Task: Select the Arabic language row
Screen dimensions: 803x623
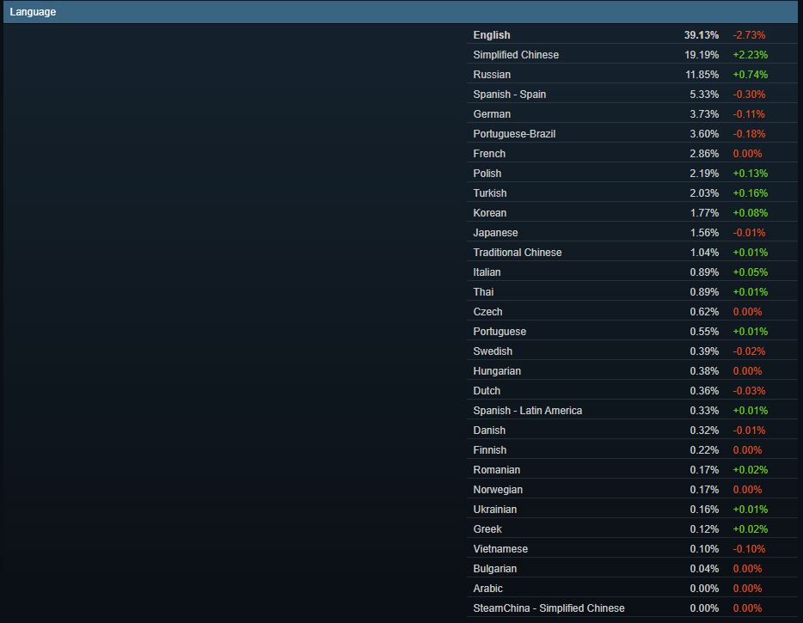Action: click(x=632, y=589)
